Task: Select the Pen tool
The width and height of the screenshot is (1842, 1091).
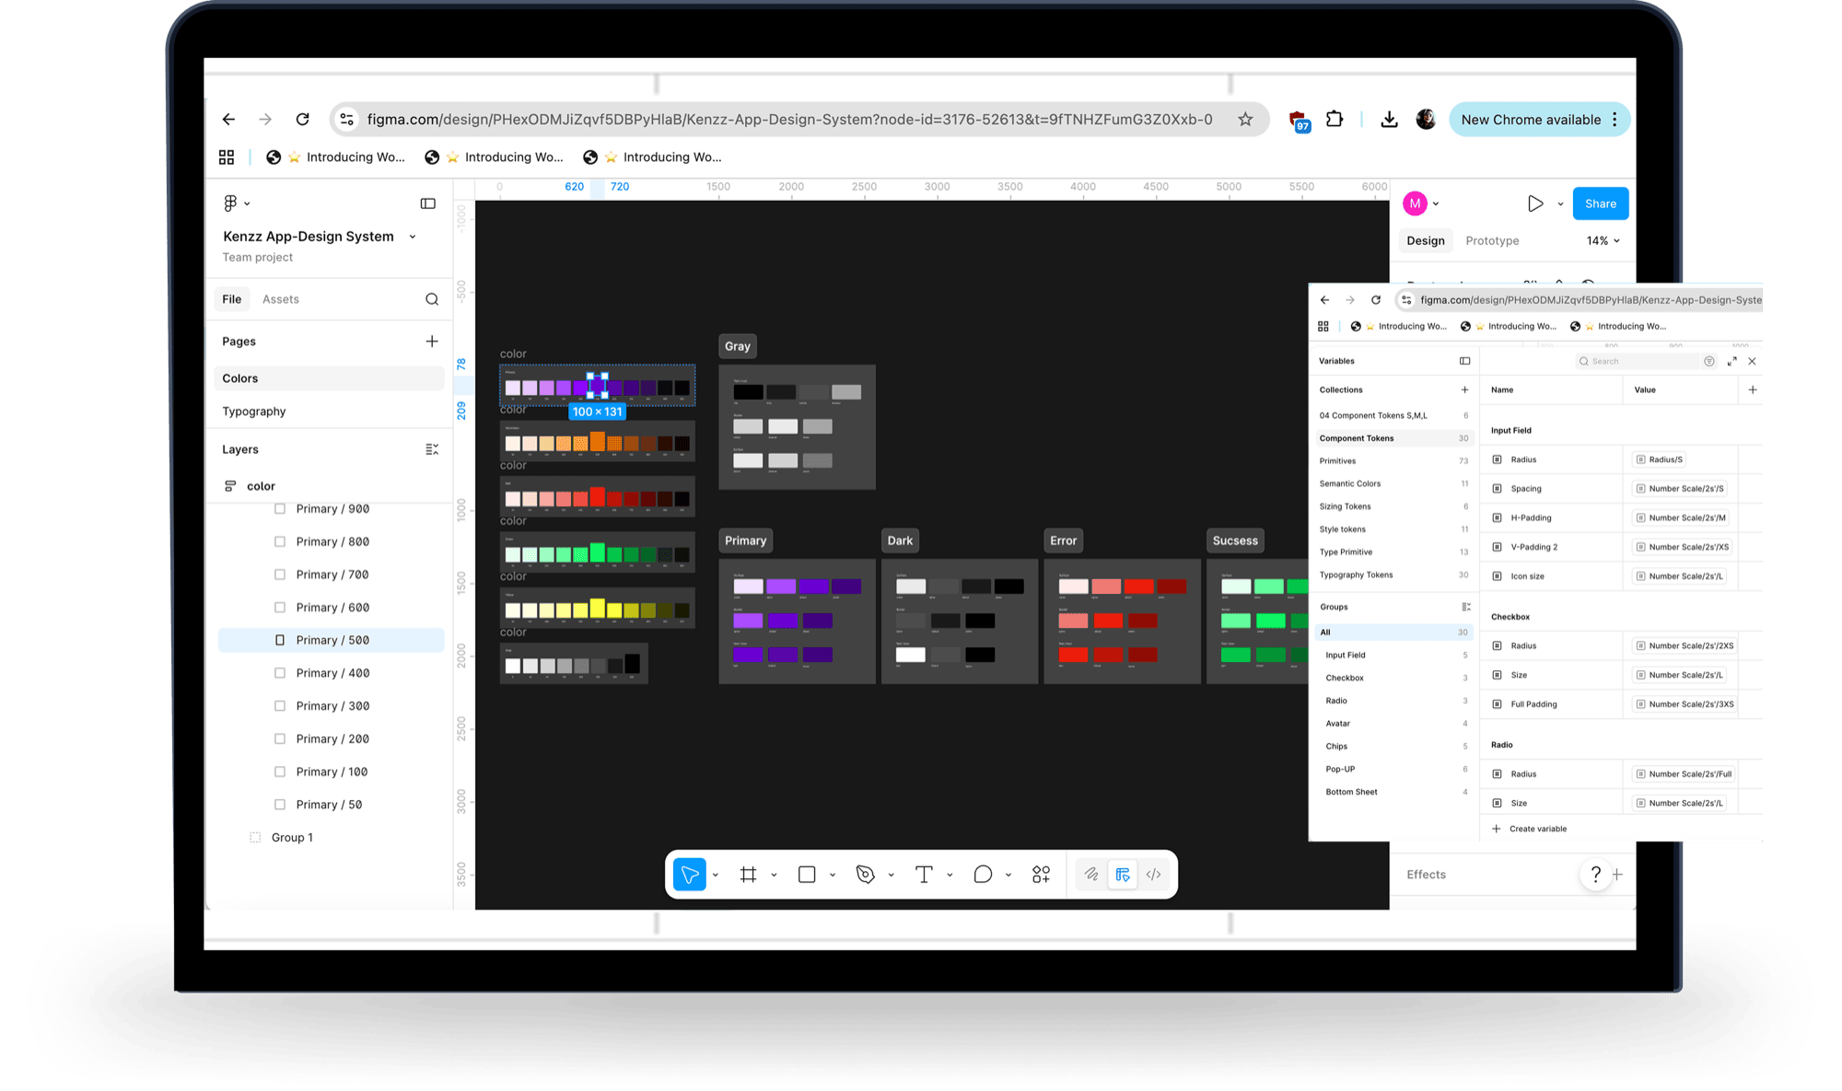Action: tap(866, 875)
